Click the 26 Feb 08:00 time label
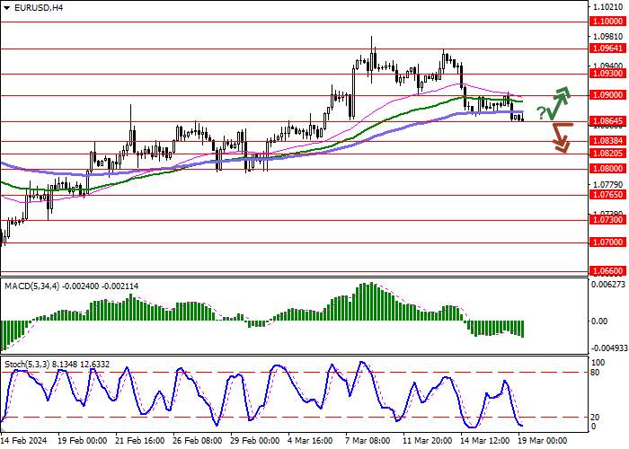The image size is (629, 449). click(198, 441)
